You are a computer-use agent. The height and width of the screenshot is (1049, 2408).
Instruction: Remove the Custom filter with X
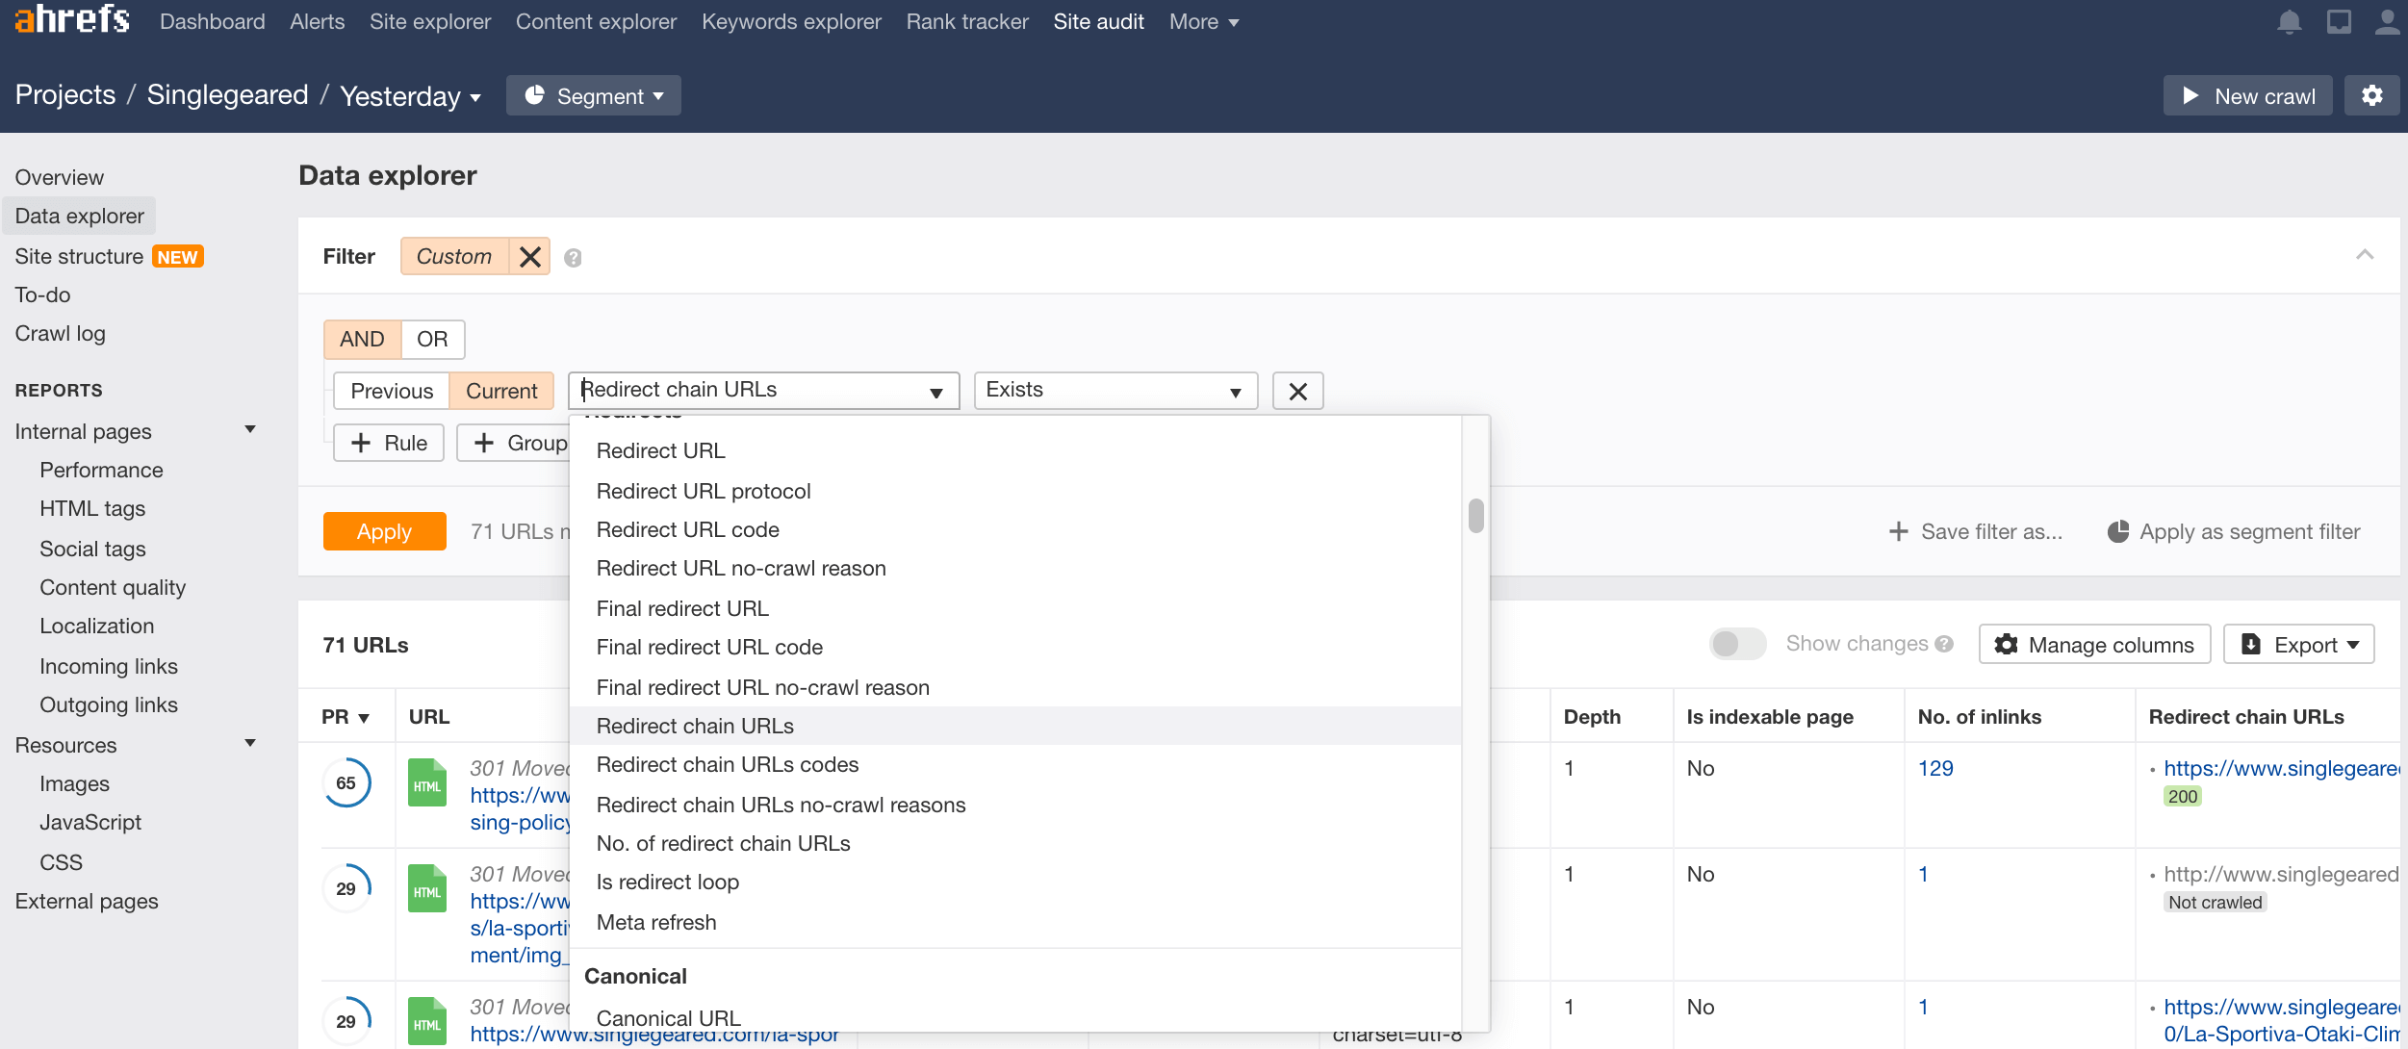click(529, 256)
